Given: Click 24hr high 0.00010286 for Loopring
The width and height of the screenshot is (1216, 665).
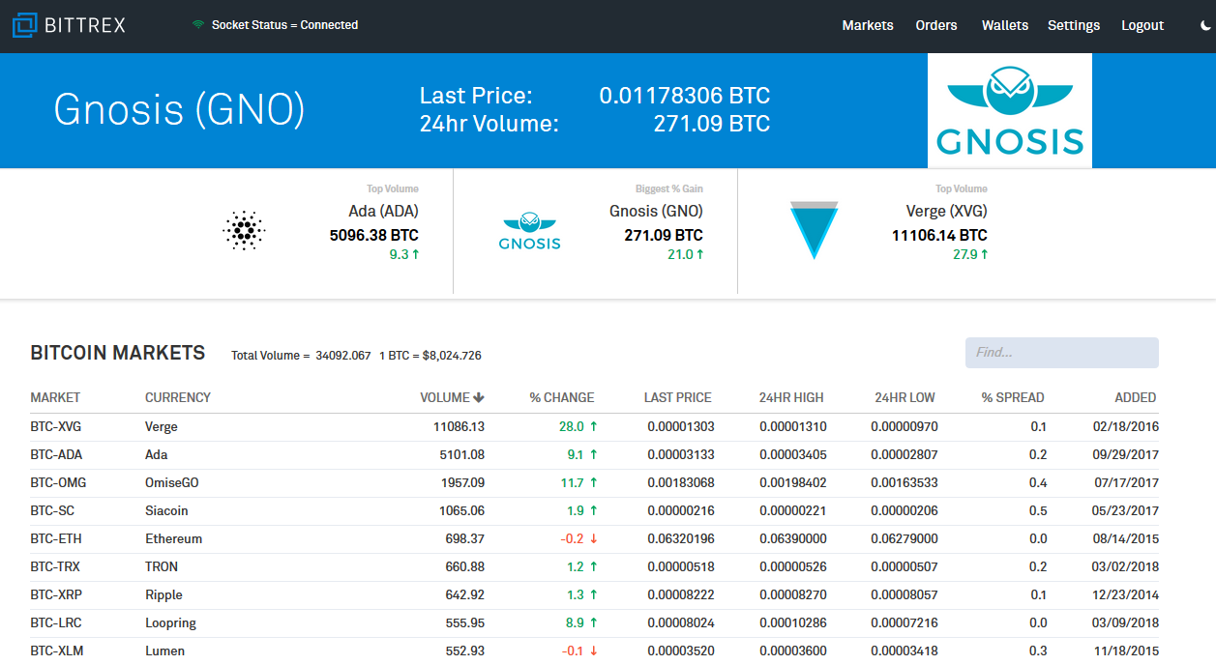Looking at the screenshot, I should click(x=793, y=622).
